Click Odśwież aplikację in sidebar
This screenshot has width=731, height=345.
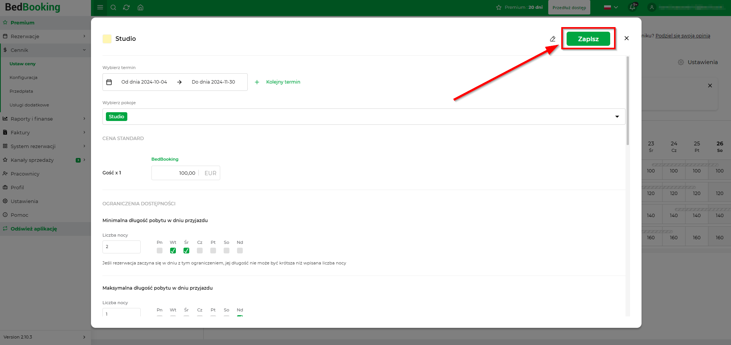tap(45, 229)
